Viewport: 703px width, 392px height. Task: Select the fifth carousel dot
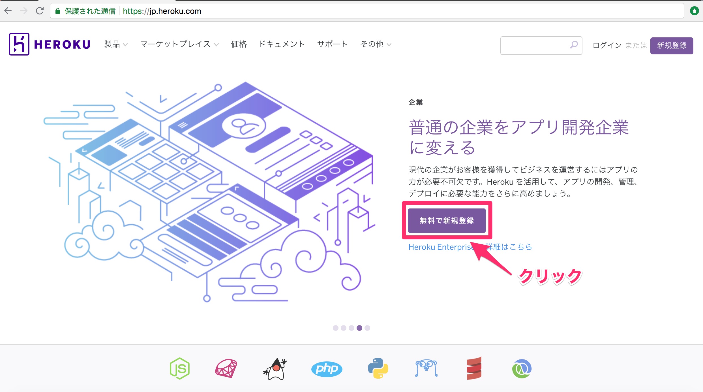(367, 328)
